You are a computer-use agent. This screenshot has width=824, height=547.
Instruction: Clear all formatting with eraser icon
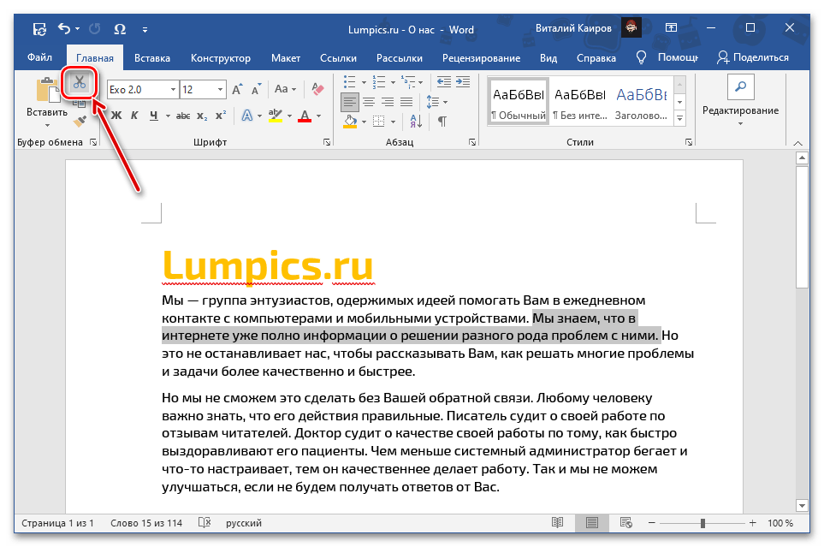click(318, 89)
